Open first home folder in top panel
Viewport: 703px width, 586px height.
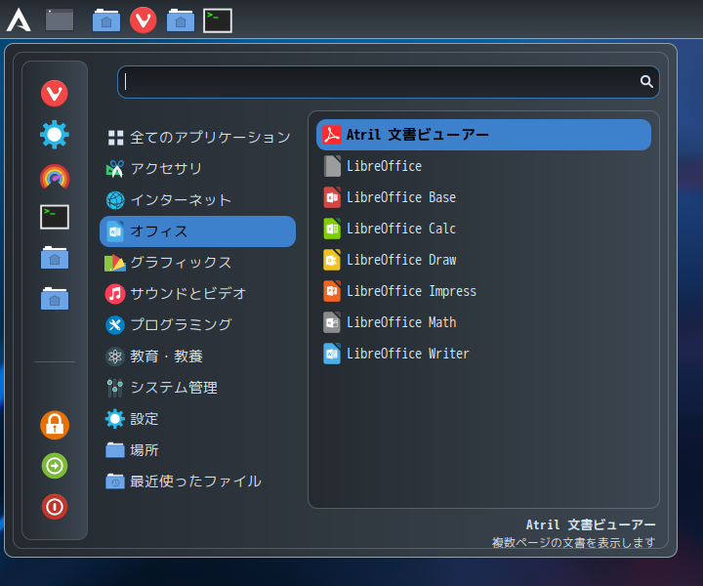click(106, 21)
